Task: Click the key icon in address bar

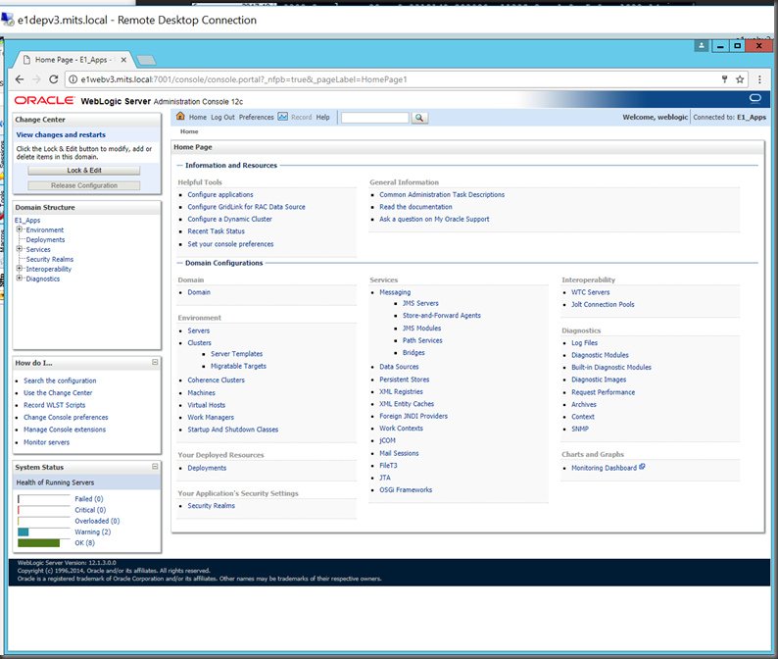Action: [x=724, y=79]
